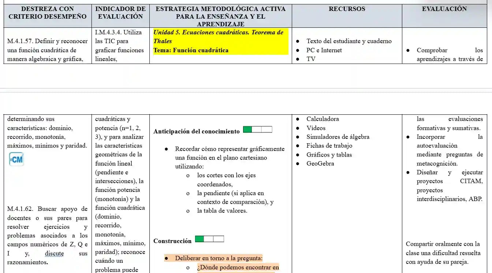Click the ESTRATEGIA METODOLÓGICA ACTIVA header
Image resolution: width=492 pixels, height=273 pixels.
point(220,16)
